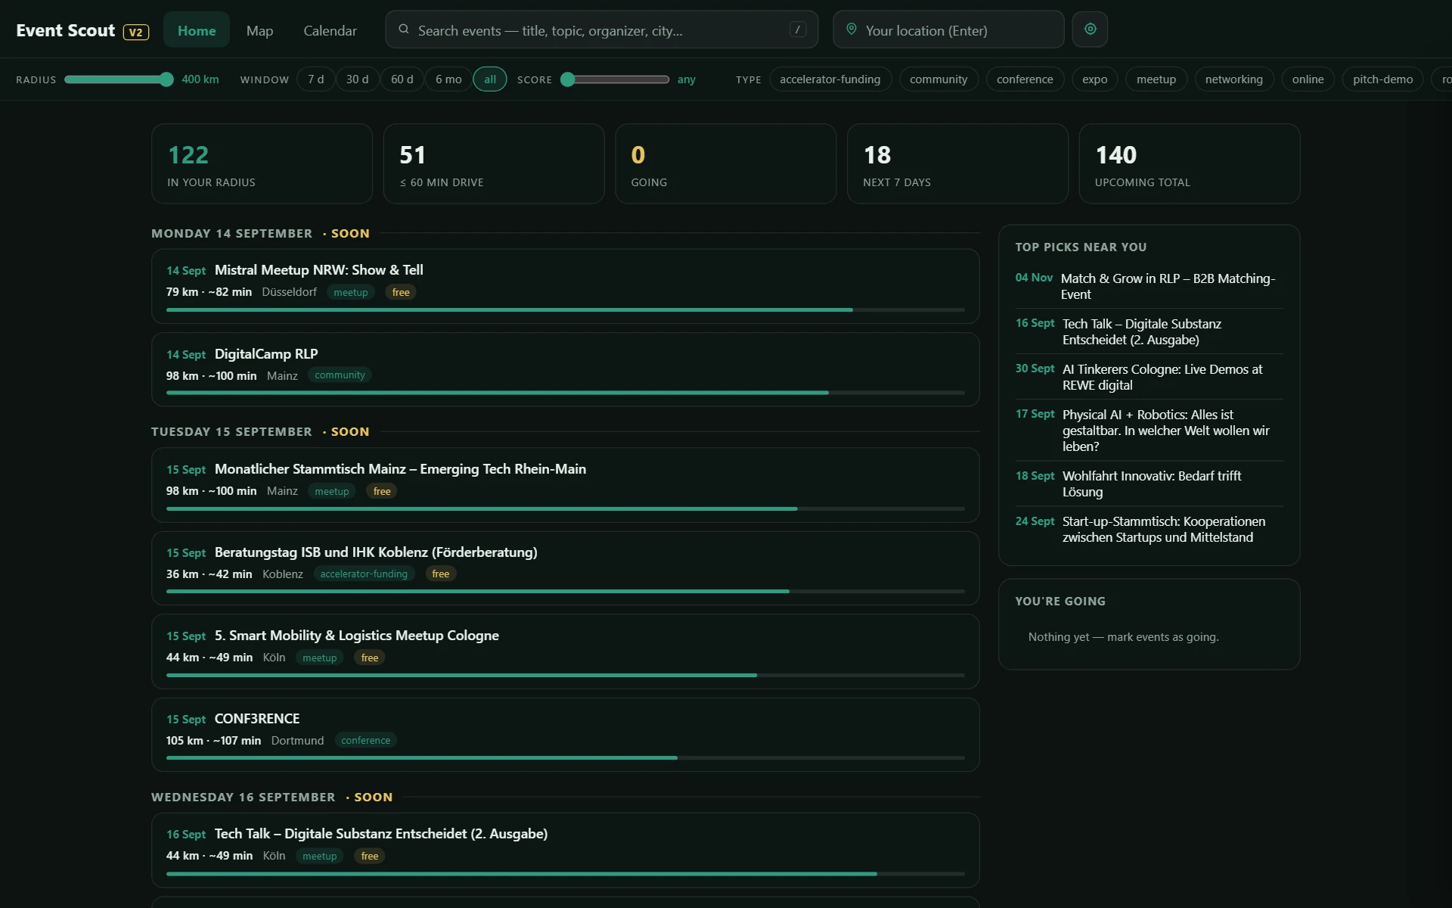Click the 140 Upcoming Total card
The width and height of the screenshot is (1452, 908).
pos(1189,163)
